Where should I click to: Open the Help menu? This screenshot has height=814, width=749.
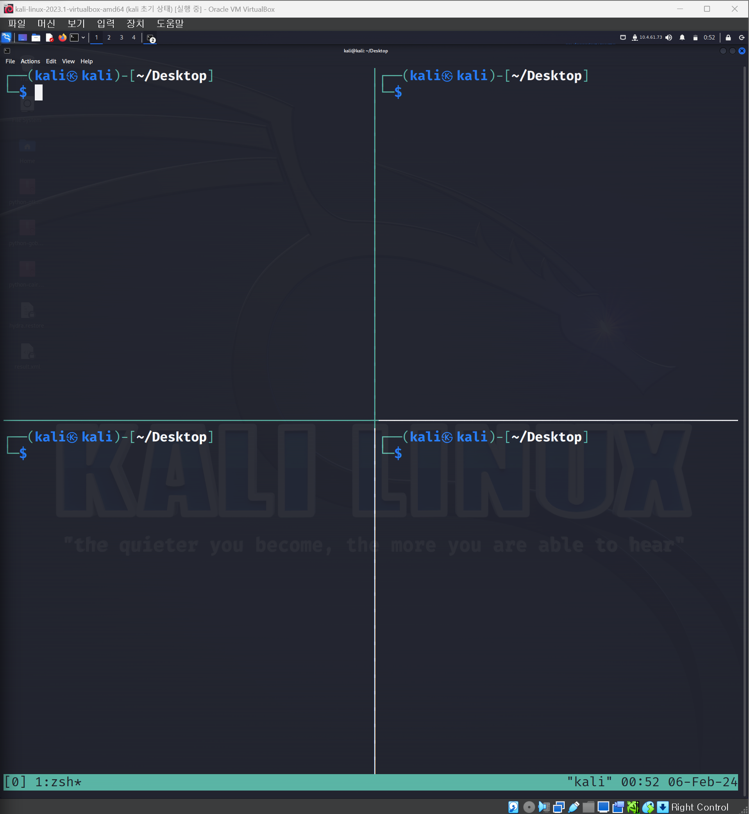[x=86, y=61]
